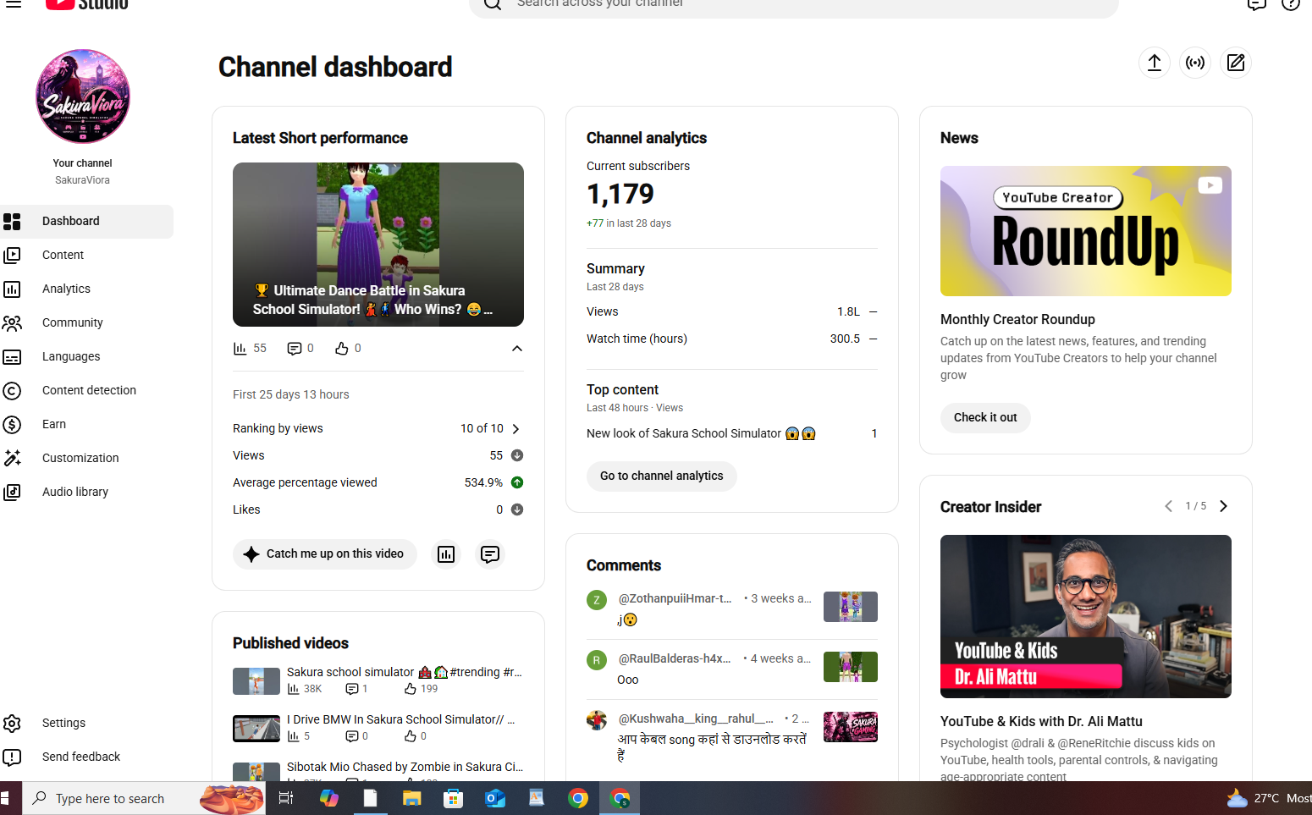Open Content detection via copyright icon
Screen dimensions: 1312x815
(x=12, y=391)
